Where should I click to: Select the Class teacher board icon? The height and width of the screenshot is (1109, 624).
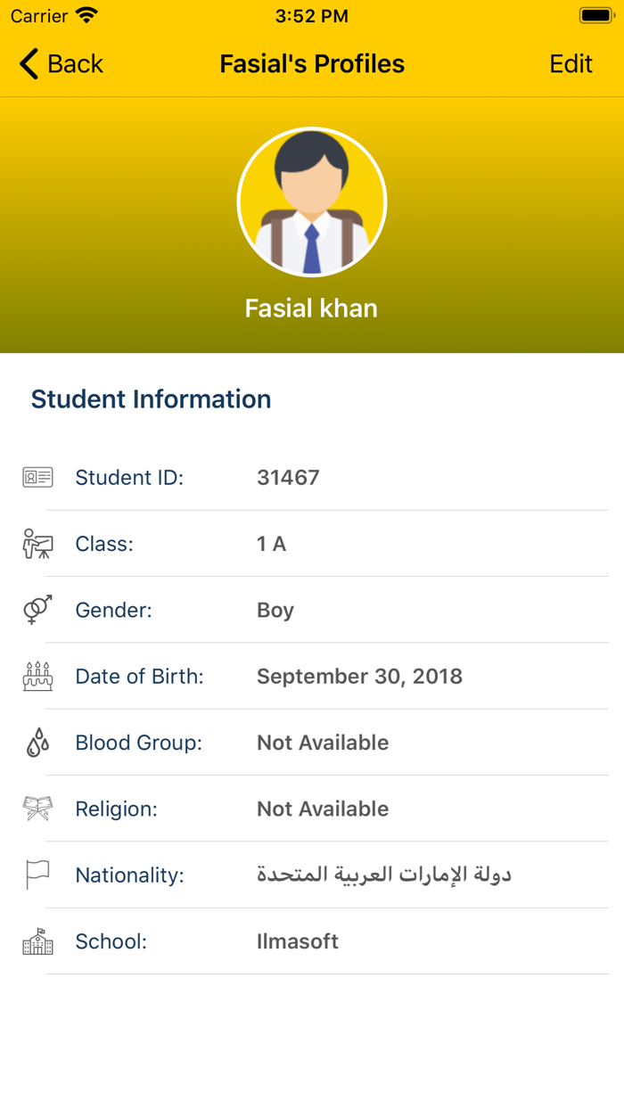click(37, 543)
